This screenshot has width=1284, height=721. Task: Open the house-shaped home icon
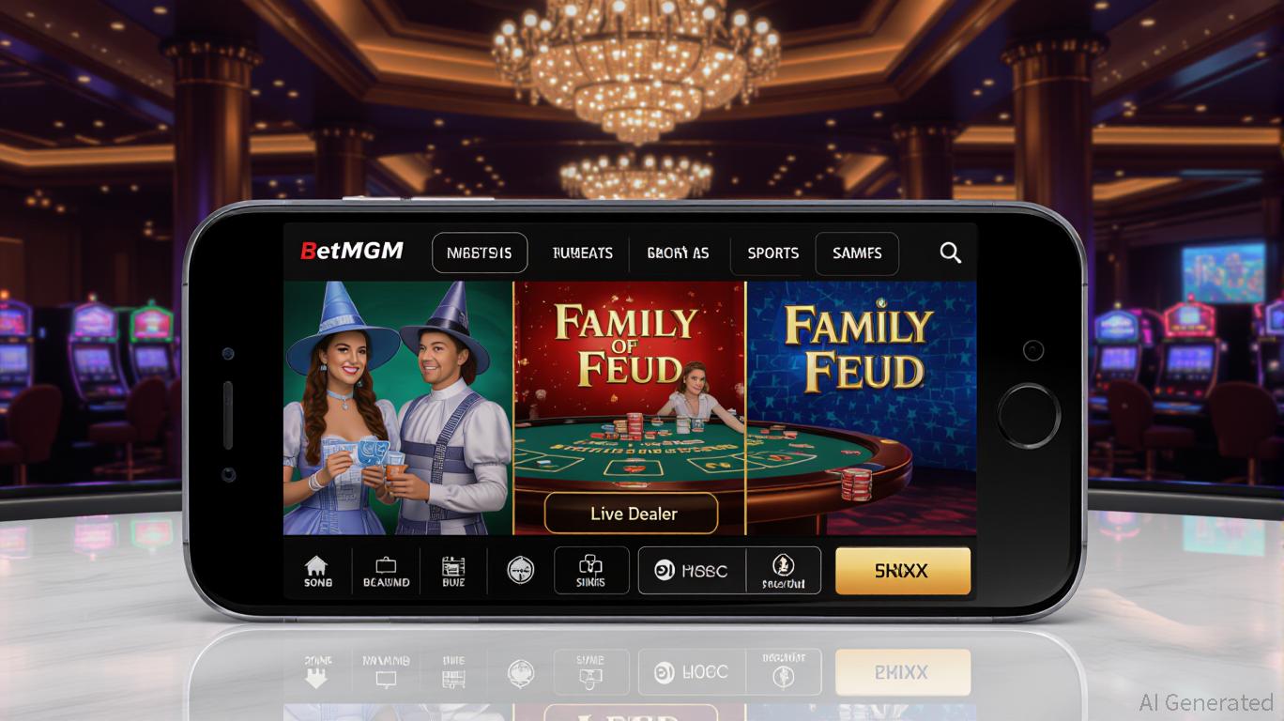pos(317,565)
